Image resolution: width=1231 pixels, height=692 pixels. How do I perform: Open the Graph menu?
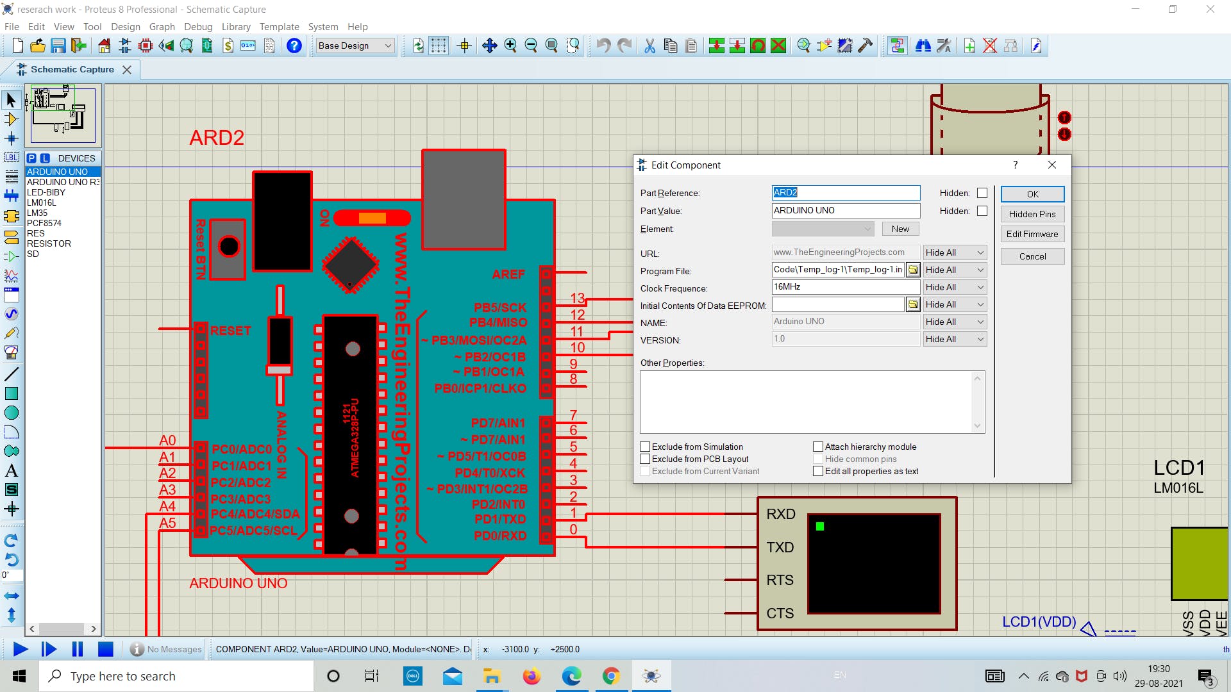tap(162, 27)
